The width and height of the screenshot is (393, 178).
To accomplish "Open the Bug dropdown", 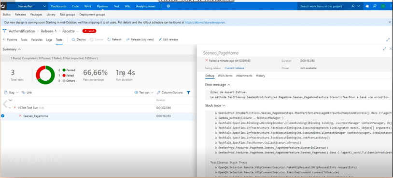I will [12, 92].
